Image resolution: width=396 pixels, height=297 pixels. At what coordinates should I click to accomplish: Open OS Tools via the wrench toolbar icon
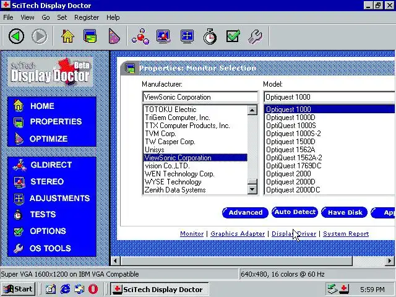point(256,37)
